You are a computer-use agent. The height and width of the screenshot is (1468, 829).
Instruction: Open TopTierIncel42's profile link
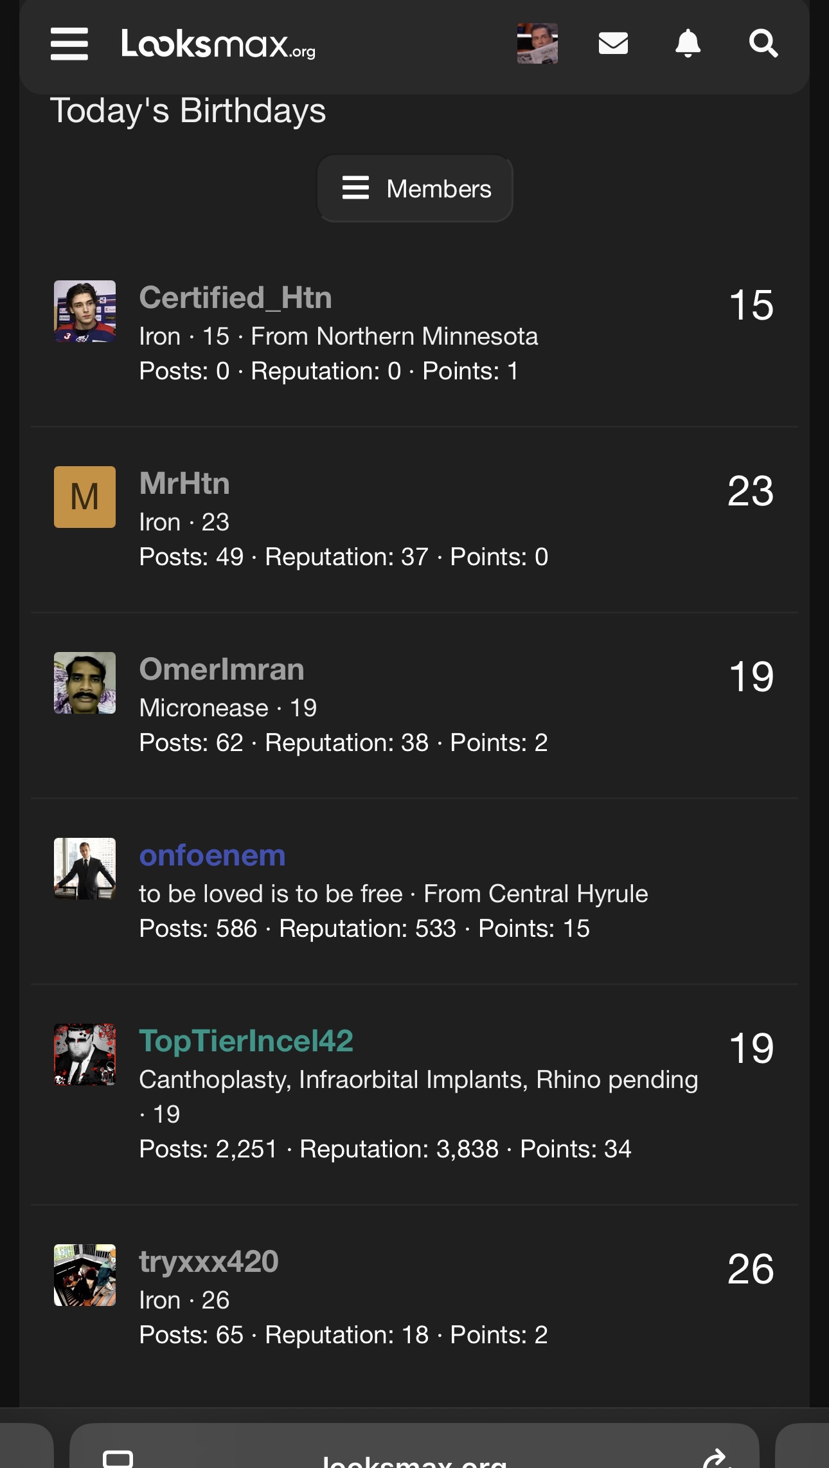tap(246, 1041)
